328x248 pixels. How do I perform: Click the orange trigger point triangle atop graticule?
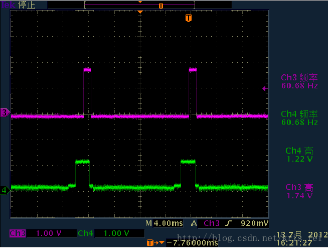click(x=140, y=12)
